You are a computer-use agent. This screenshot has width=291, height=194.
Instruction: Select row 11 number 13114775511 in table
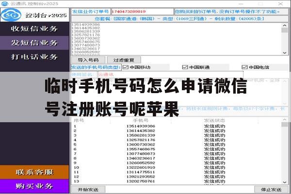141,172
